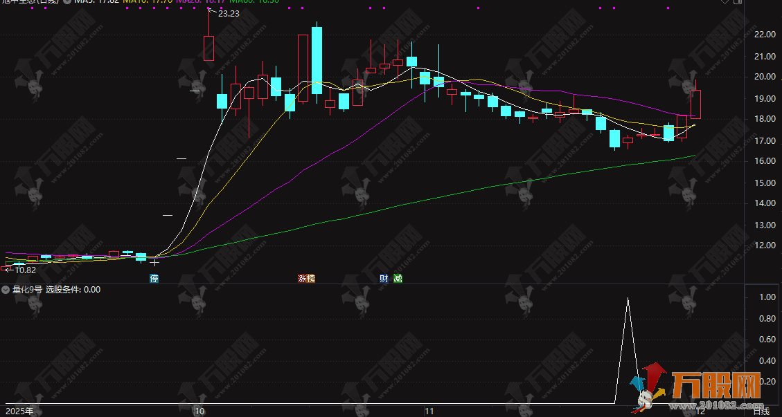Select the red candle topped by 23.23
782x417 pixels.
[x=208, y=48]
